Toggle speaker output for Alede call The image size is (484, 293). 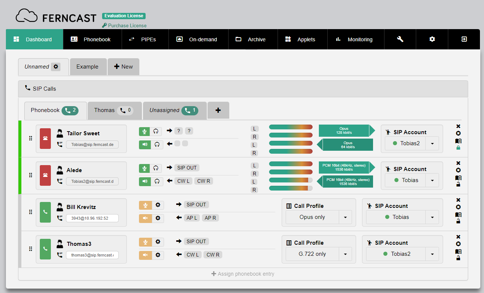(145, 181)
